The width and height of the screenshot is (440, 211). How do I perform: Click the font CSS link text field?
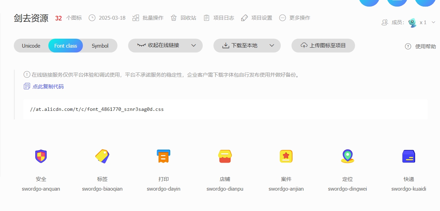tap(97, 109)
